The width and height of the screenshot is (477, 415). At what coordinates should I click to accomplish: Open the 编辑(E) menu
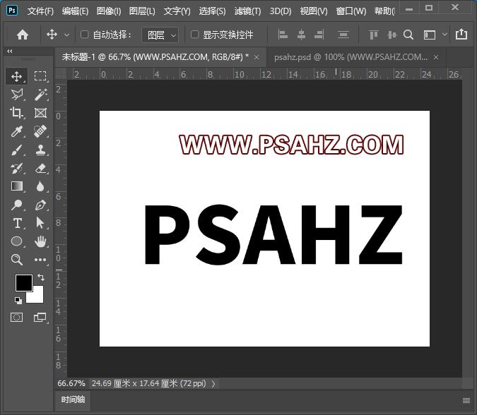point(75,11)
